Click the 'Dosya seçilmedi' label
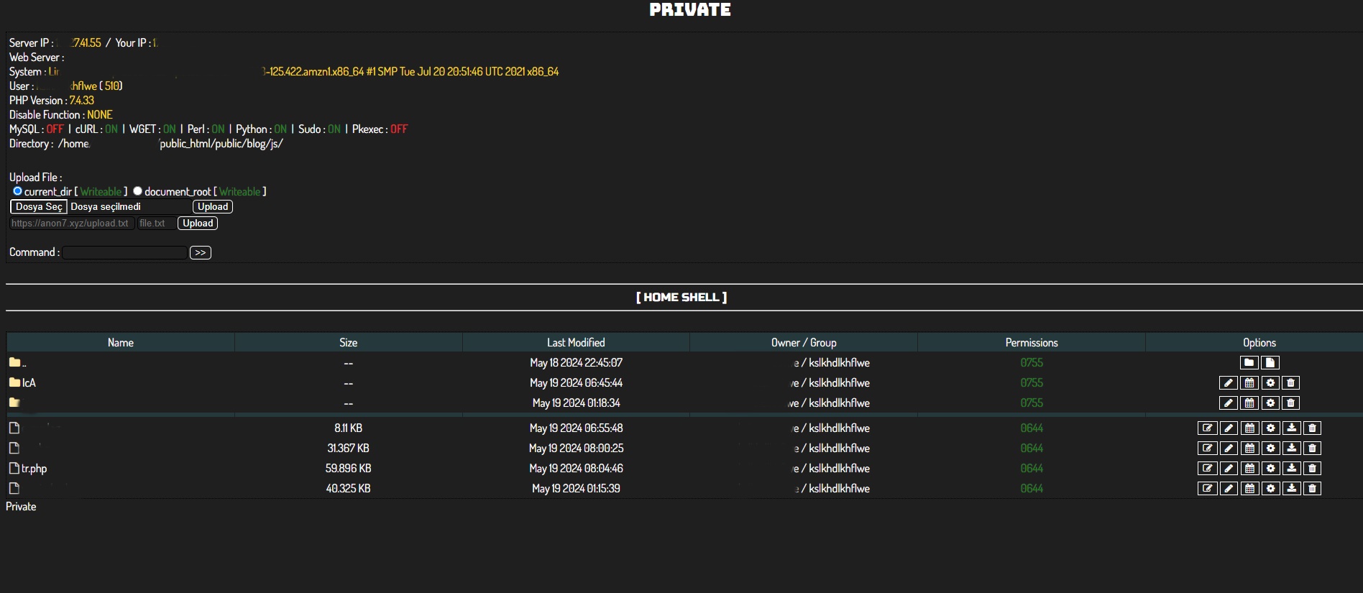This screenshot has height=593, width=1363. [x=106, y=207]
